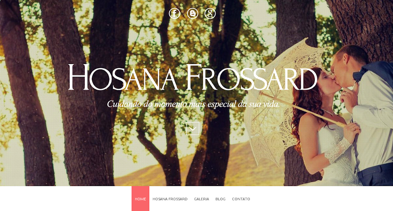Navigate to the CONTATO menu item

coord(241,199)
